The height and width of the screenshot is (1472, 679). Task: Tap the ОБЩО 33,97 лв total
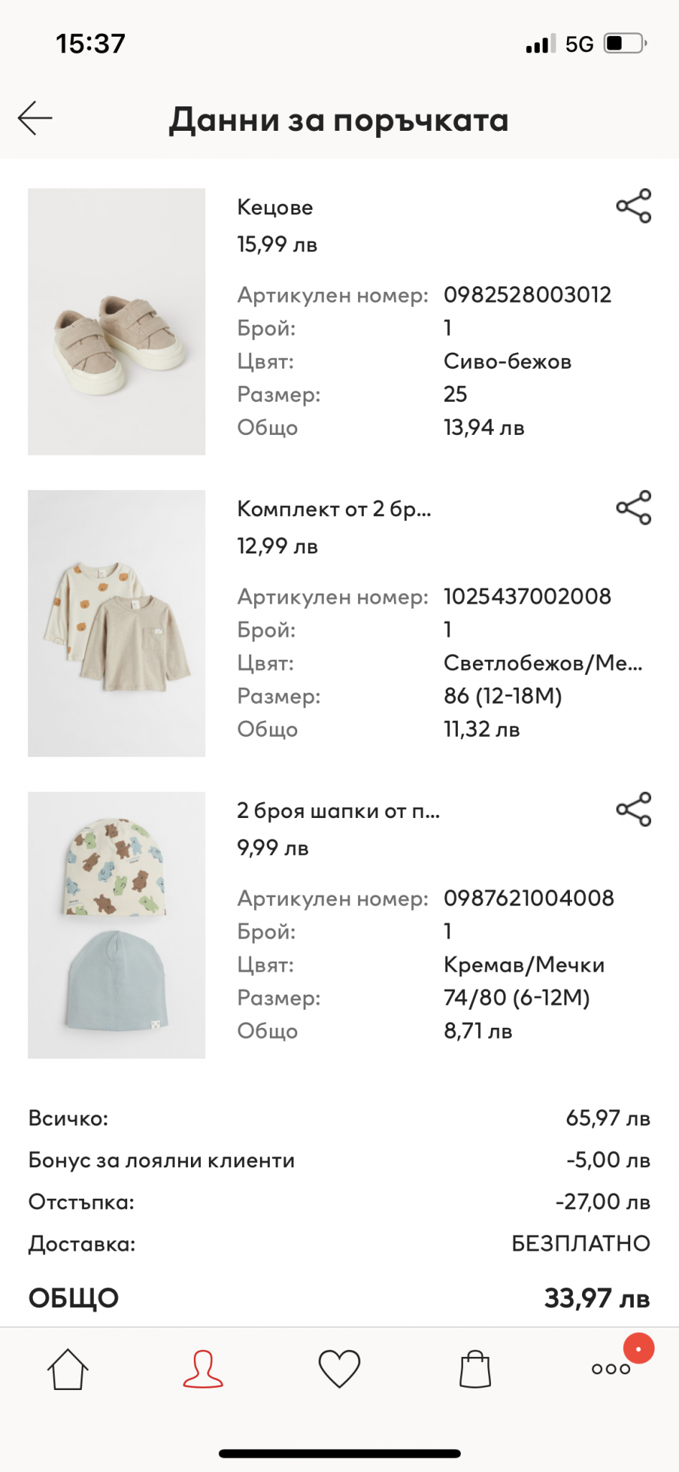(x=596, y=1298)
